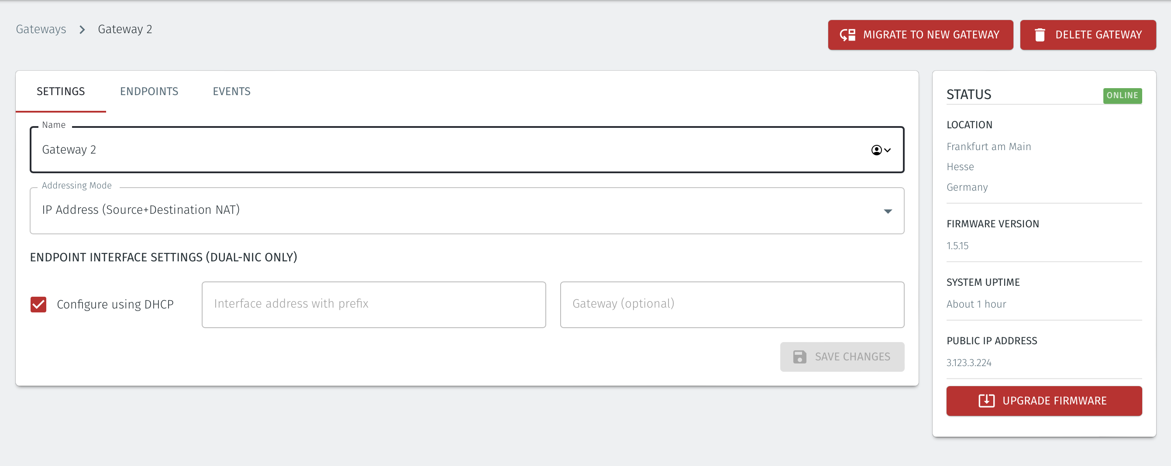The height and width of the screenshot is (466, 1171).
Task: Click the firmware download arrow icon
Action: (x=986, y=401)
